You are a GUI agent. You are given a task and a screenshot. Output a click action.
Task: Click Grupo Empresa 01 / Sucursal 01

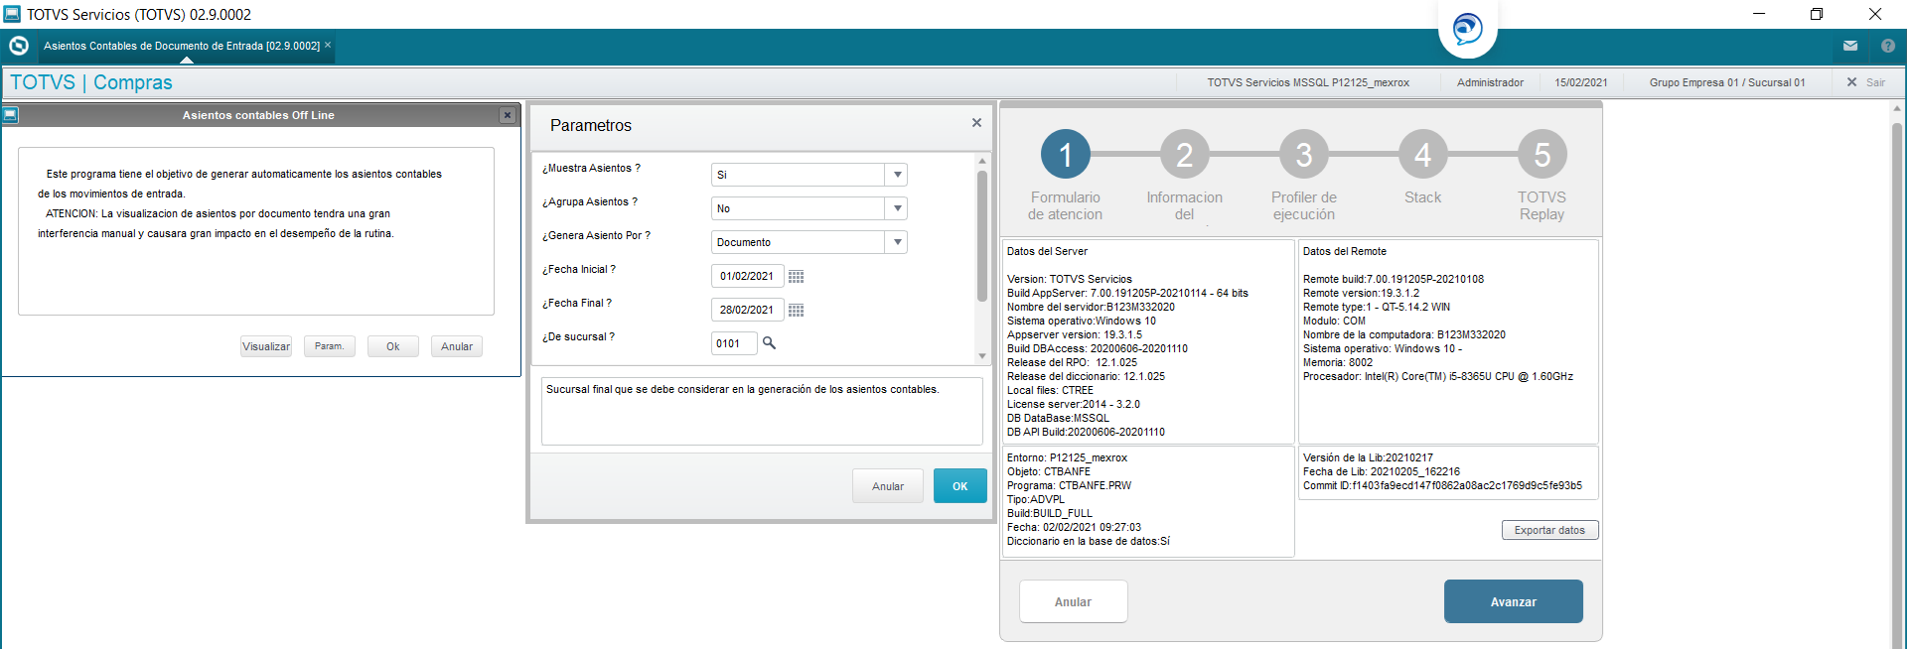1727,82
